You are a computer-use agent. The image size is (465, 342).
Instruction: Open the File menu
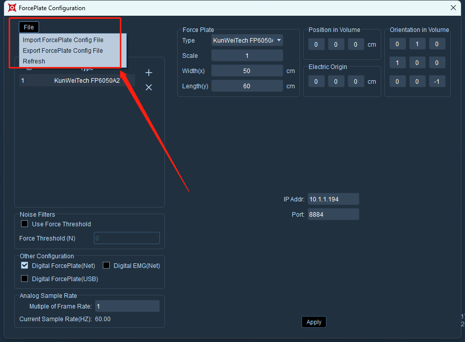29,27
